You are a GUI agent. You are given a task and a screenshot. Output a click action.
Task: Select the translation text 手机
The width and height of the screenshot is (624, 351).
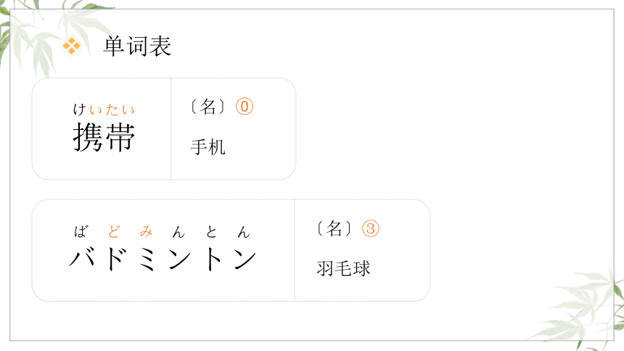pos(208,146)
